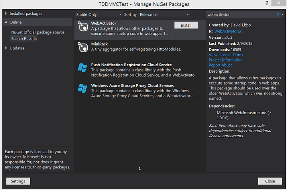287x190 pixels.
Task: Expand the Installed packages section
Action: [6, 14]
